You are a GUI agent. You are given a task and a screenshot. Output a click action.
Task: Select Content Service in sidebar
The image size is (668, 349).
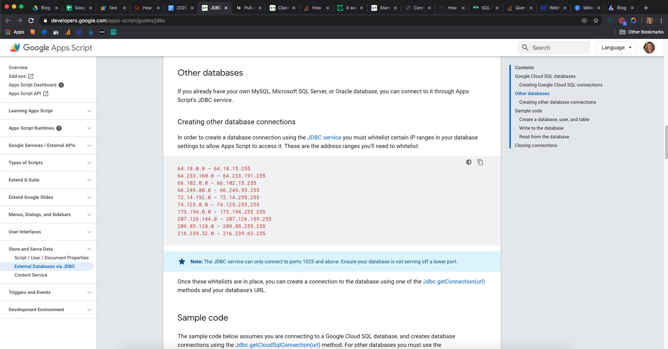31,275
